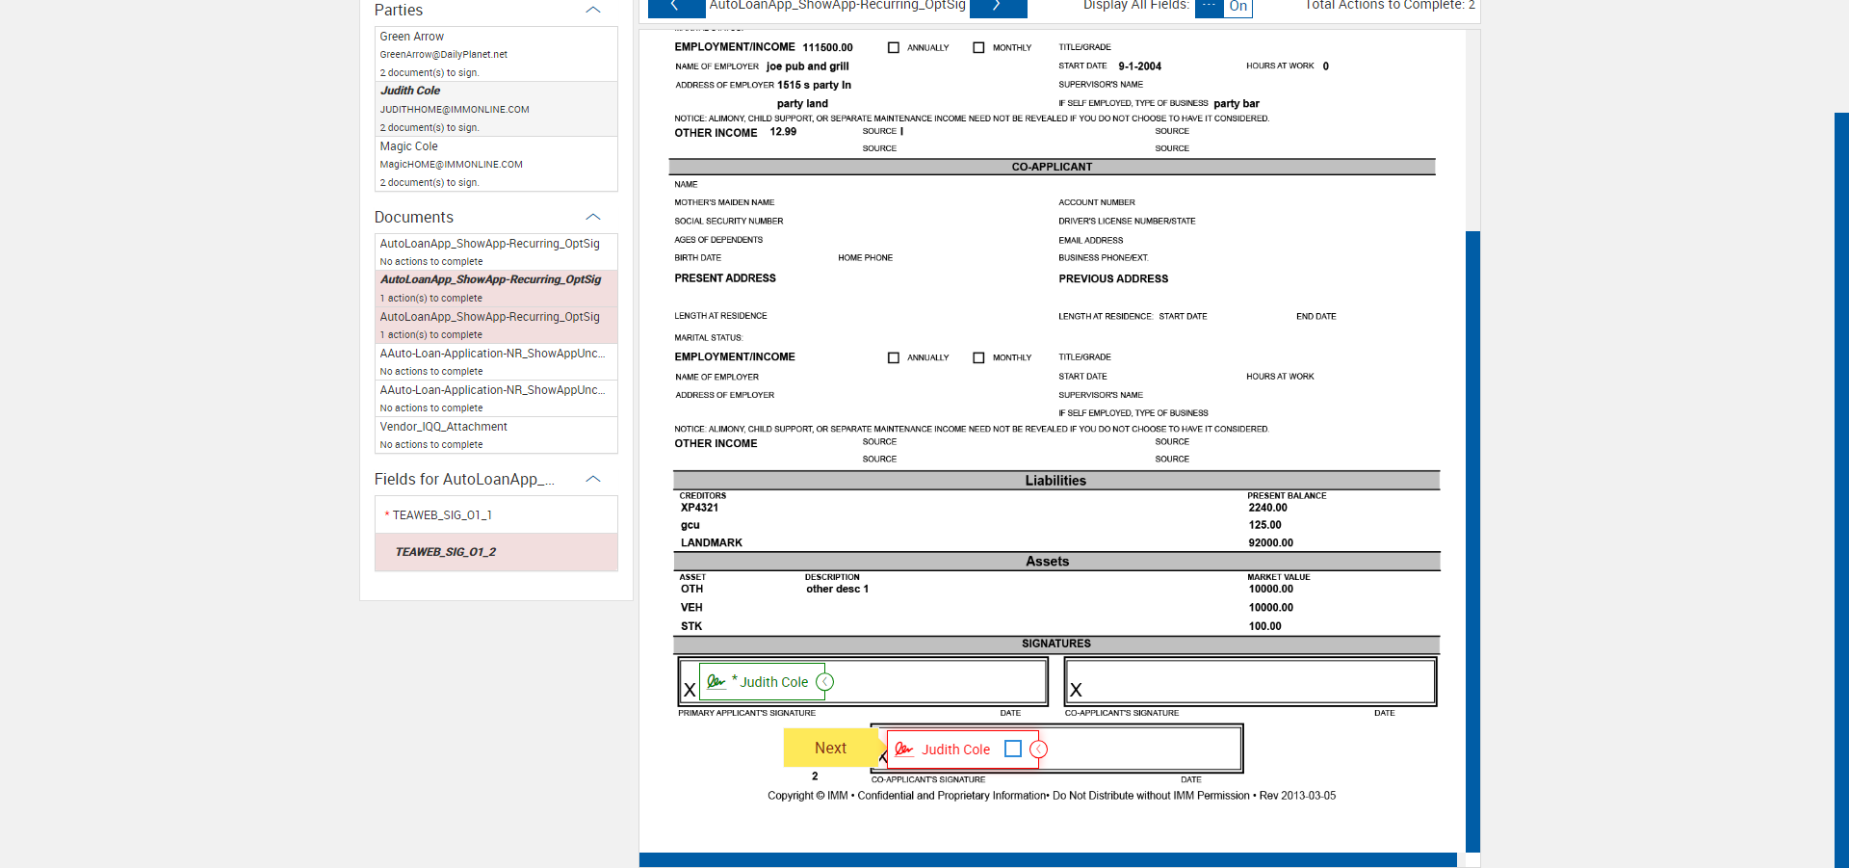Select party Judith Cole in Parties list
Image resolution: width=1849 pixels, height=868 pixels.
coord(496,109)
